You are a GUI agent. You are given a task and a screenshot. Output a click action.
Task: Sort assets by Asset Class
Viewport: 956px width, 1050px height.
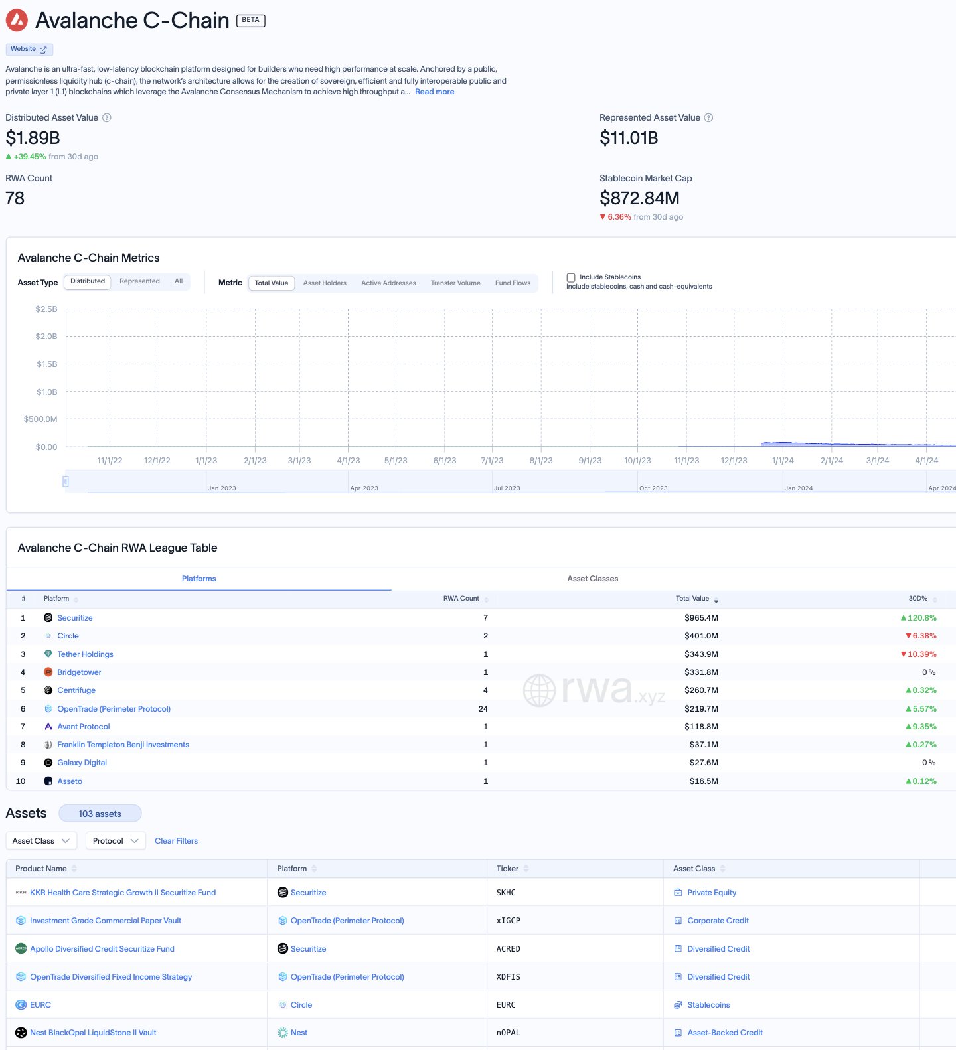[x=699, y=869]
